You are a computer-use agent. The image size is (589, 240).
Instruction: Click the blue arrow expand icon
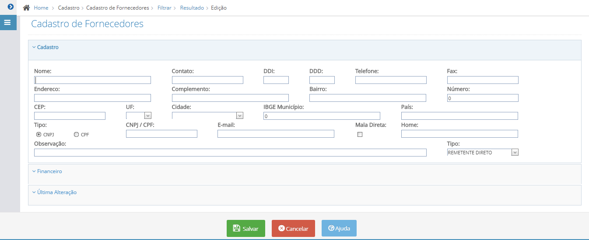[x=11, y=7]
